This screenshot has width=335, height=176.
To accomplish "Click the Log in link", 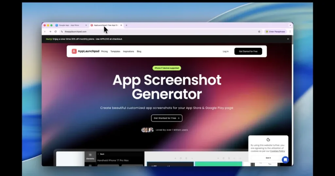I will click(226, 51).
